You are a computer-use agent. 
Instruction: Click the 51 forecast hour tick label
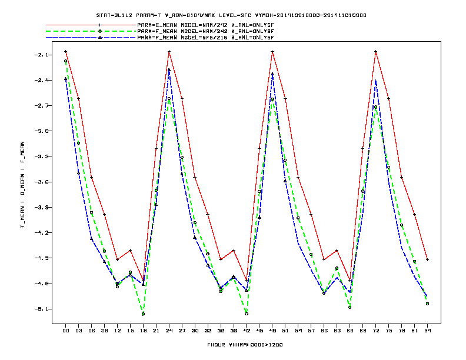point(285,331)
